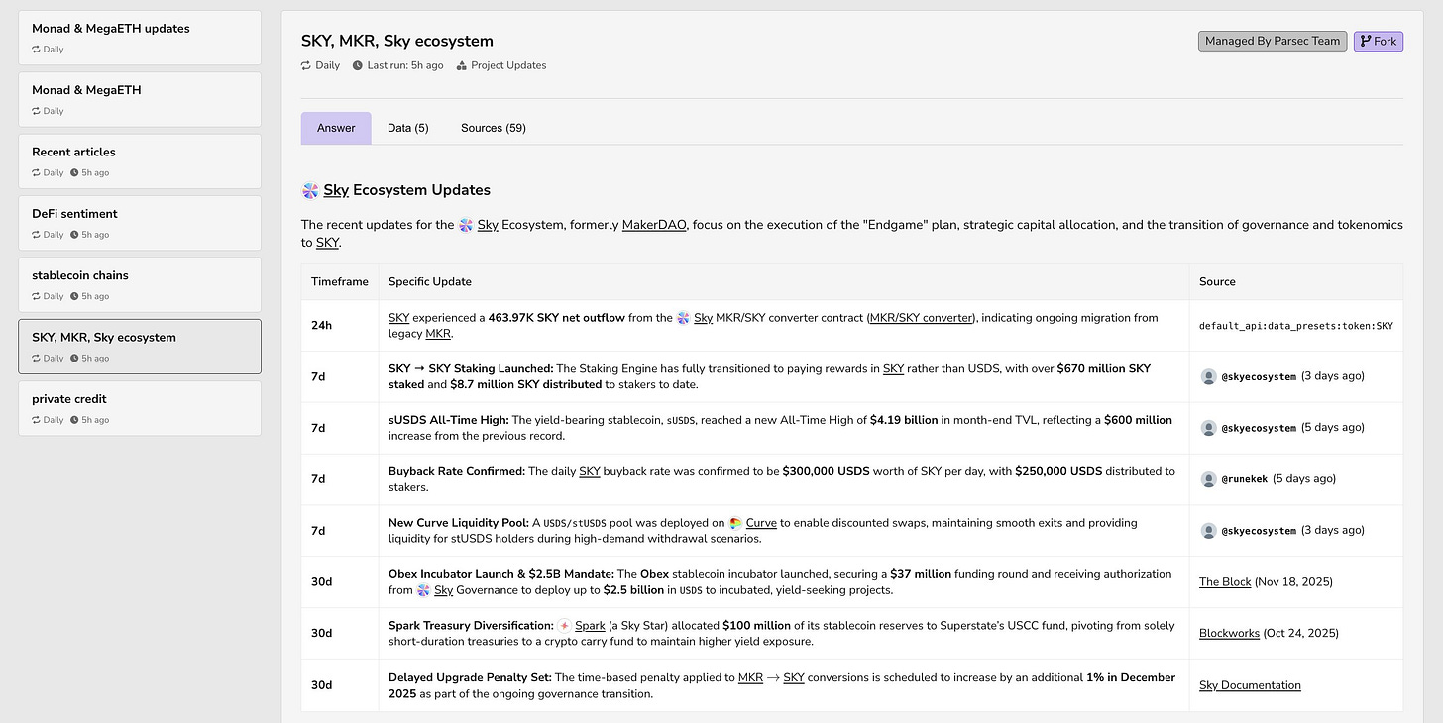Select the SKY, MKR, Sky ecosystem card
This screenshot has width=1443, height=723.
(x=140, y=347)
